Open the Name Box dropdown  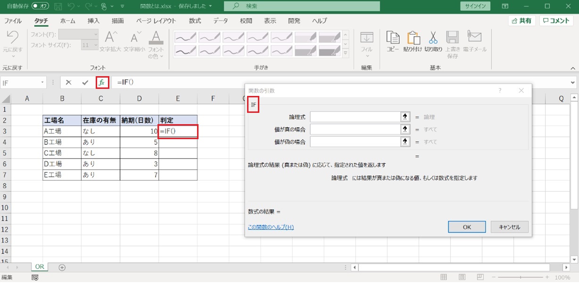[42, 82]
